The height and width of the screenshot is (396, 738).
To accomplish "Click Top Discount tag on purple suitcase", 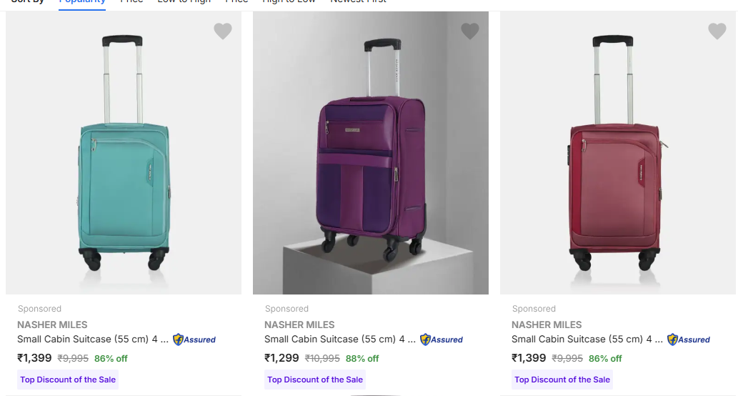I will (x=315, y=380).
